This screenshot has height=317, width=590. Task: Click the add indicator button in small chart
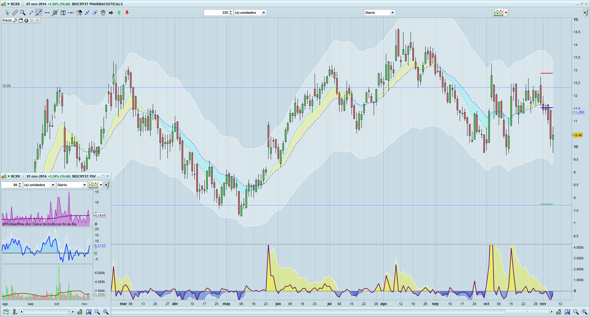(93, 185)
